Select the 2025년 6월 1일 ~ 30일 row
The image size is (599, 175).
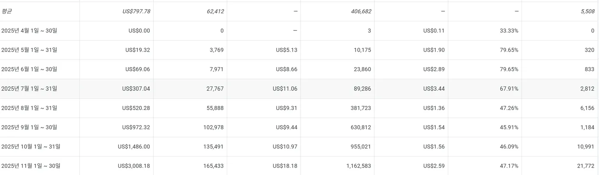[x=29, y=69]
